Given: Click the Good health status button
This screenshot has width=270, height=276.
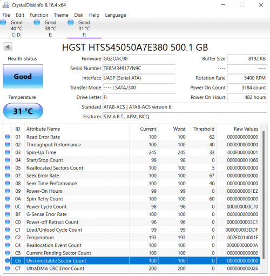Looking at the screenshot, I should pos(23,76).
